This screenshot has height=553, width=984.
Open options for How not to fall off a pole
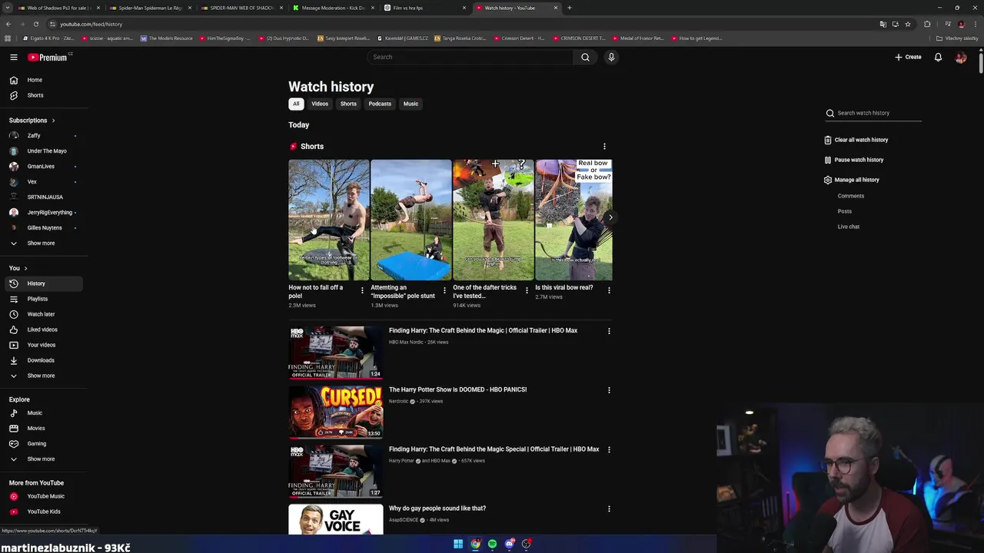[362, 290]
